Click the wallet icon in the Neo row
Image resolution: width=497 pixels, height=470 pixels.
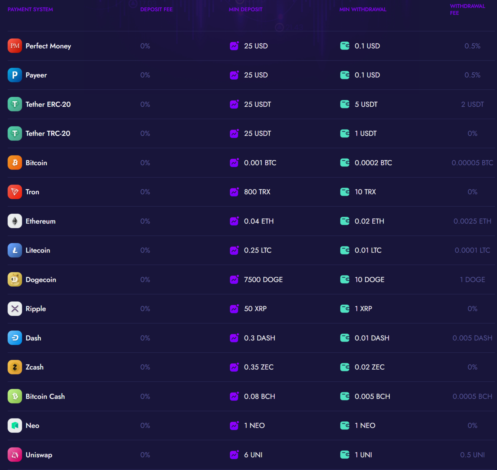pyautogui.click(x=345, y=425)
